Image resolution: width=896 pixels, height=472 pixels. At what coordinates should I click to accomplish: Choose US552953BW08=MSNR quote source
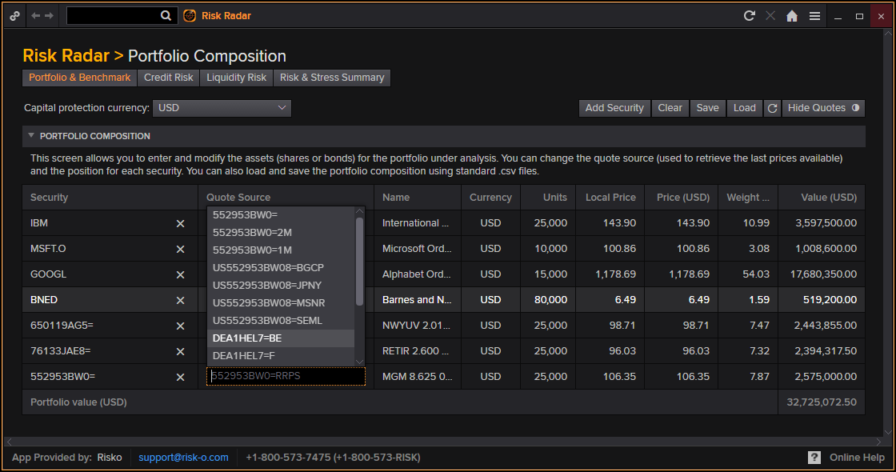point(281,303)
